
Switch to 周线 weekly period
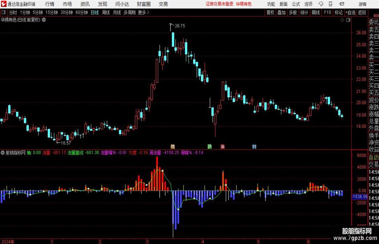[x=106, y=12]
